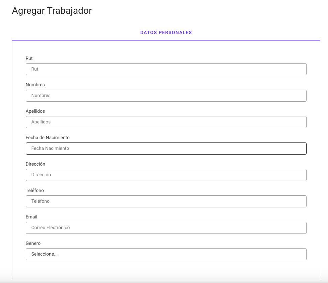Click the Nombres label text

point(35,85)
